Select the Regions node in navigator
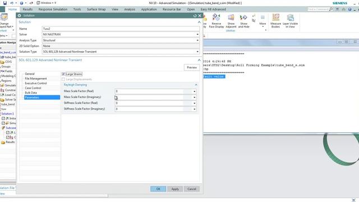 coord(6,81)
